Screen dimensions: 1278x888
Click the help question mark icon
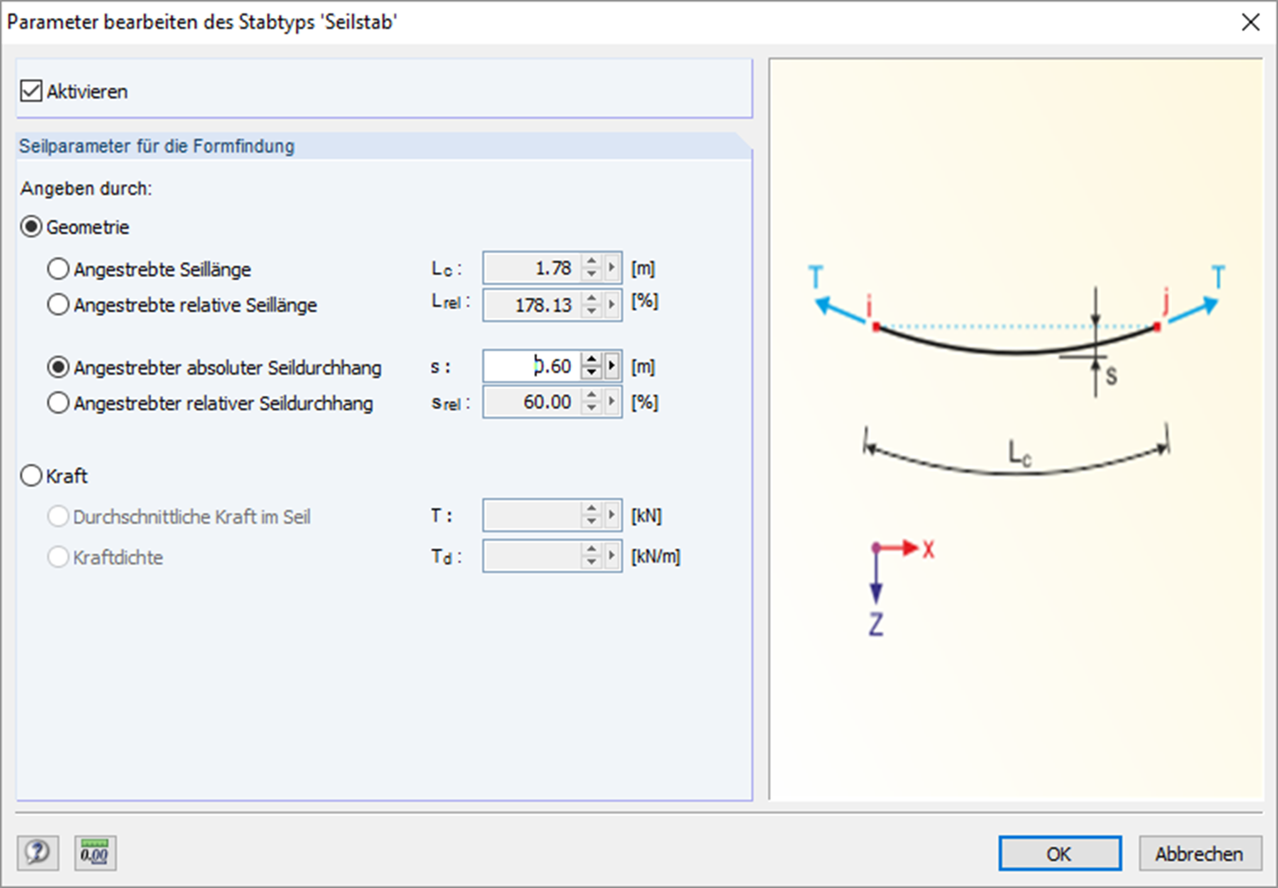37,852
